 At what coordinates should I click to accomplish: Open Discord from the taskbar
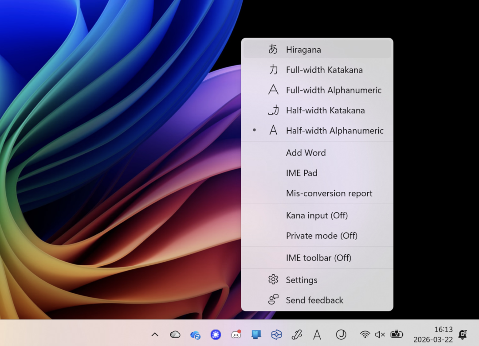click(x=236, y=334)
